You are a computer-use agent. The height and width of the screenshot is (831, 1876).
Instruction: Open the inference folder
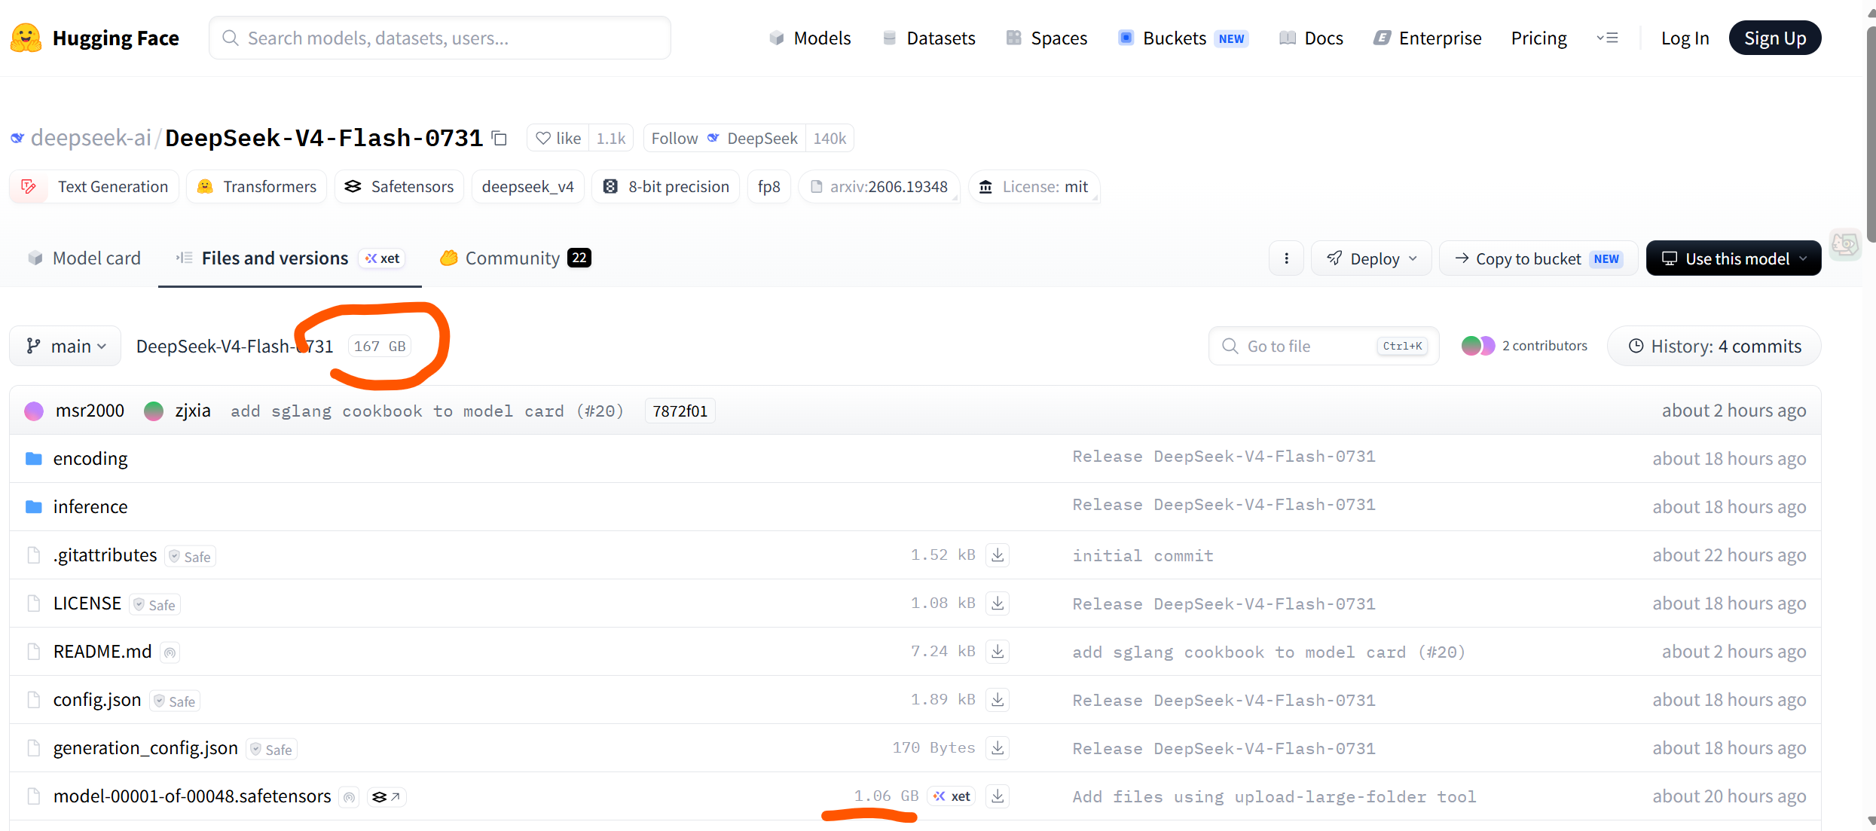[x=90, y=507]
